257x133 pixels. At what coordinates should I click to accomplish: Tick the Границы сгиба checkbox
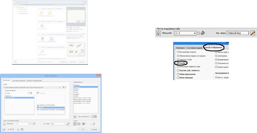point(178,59)
